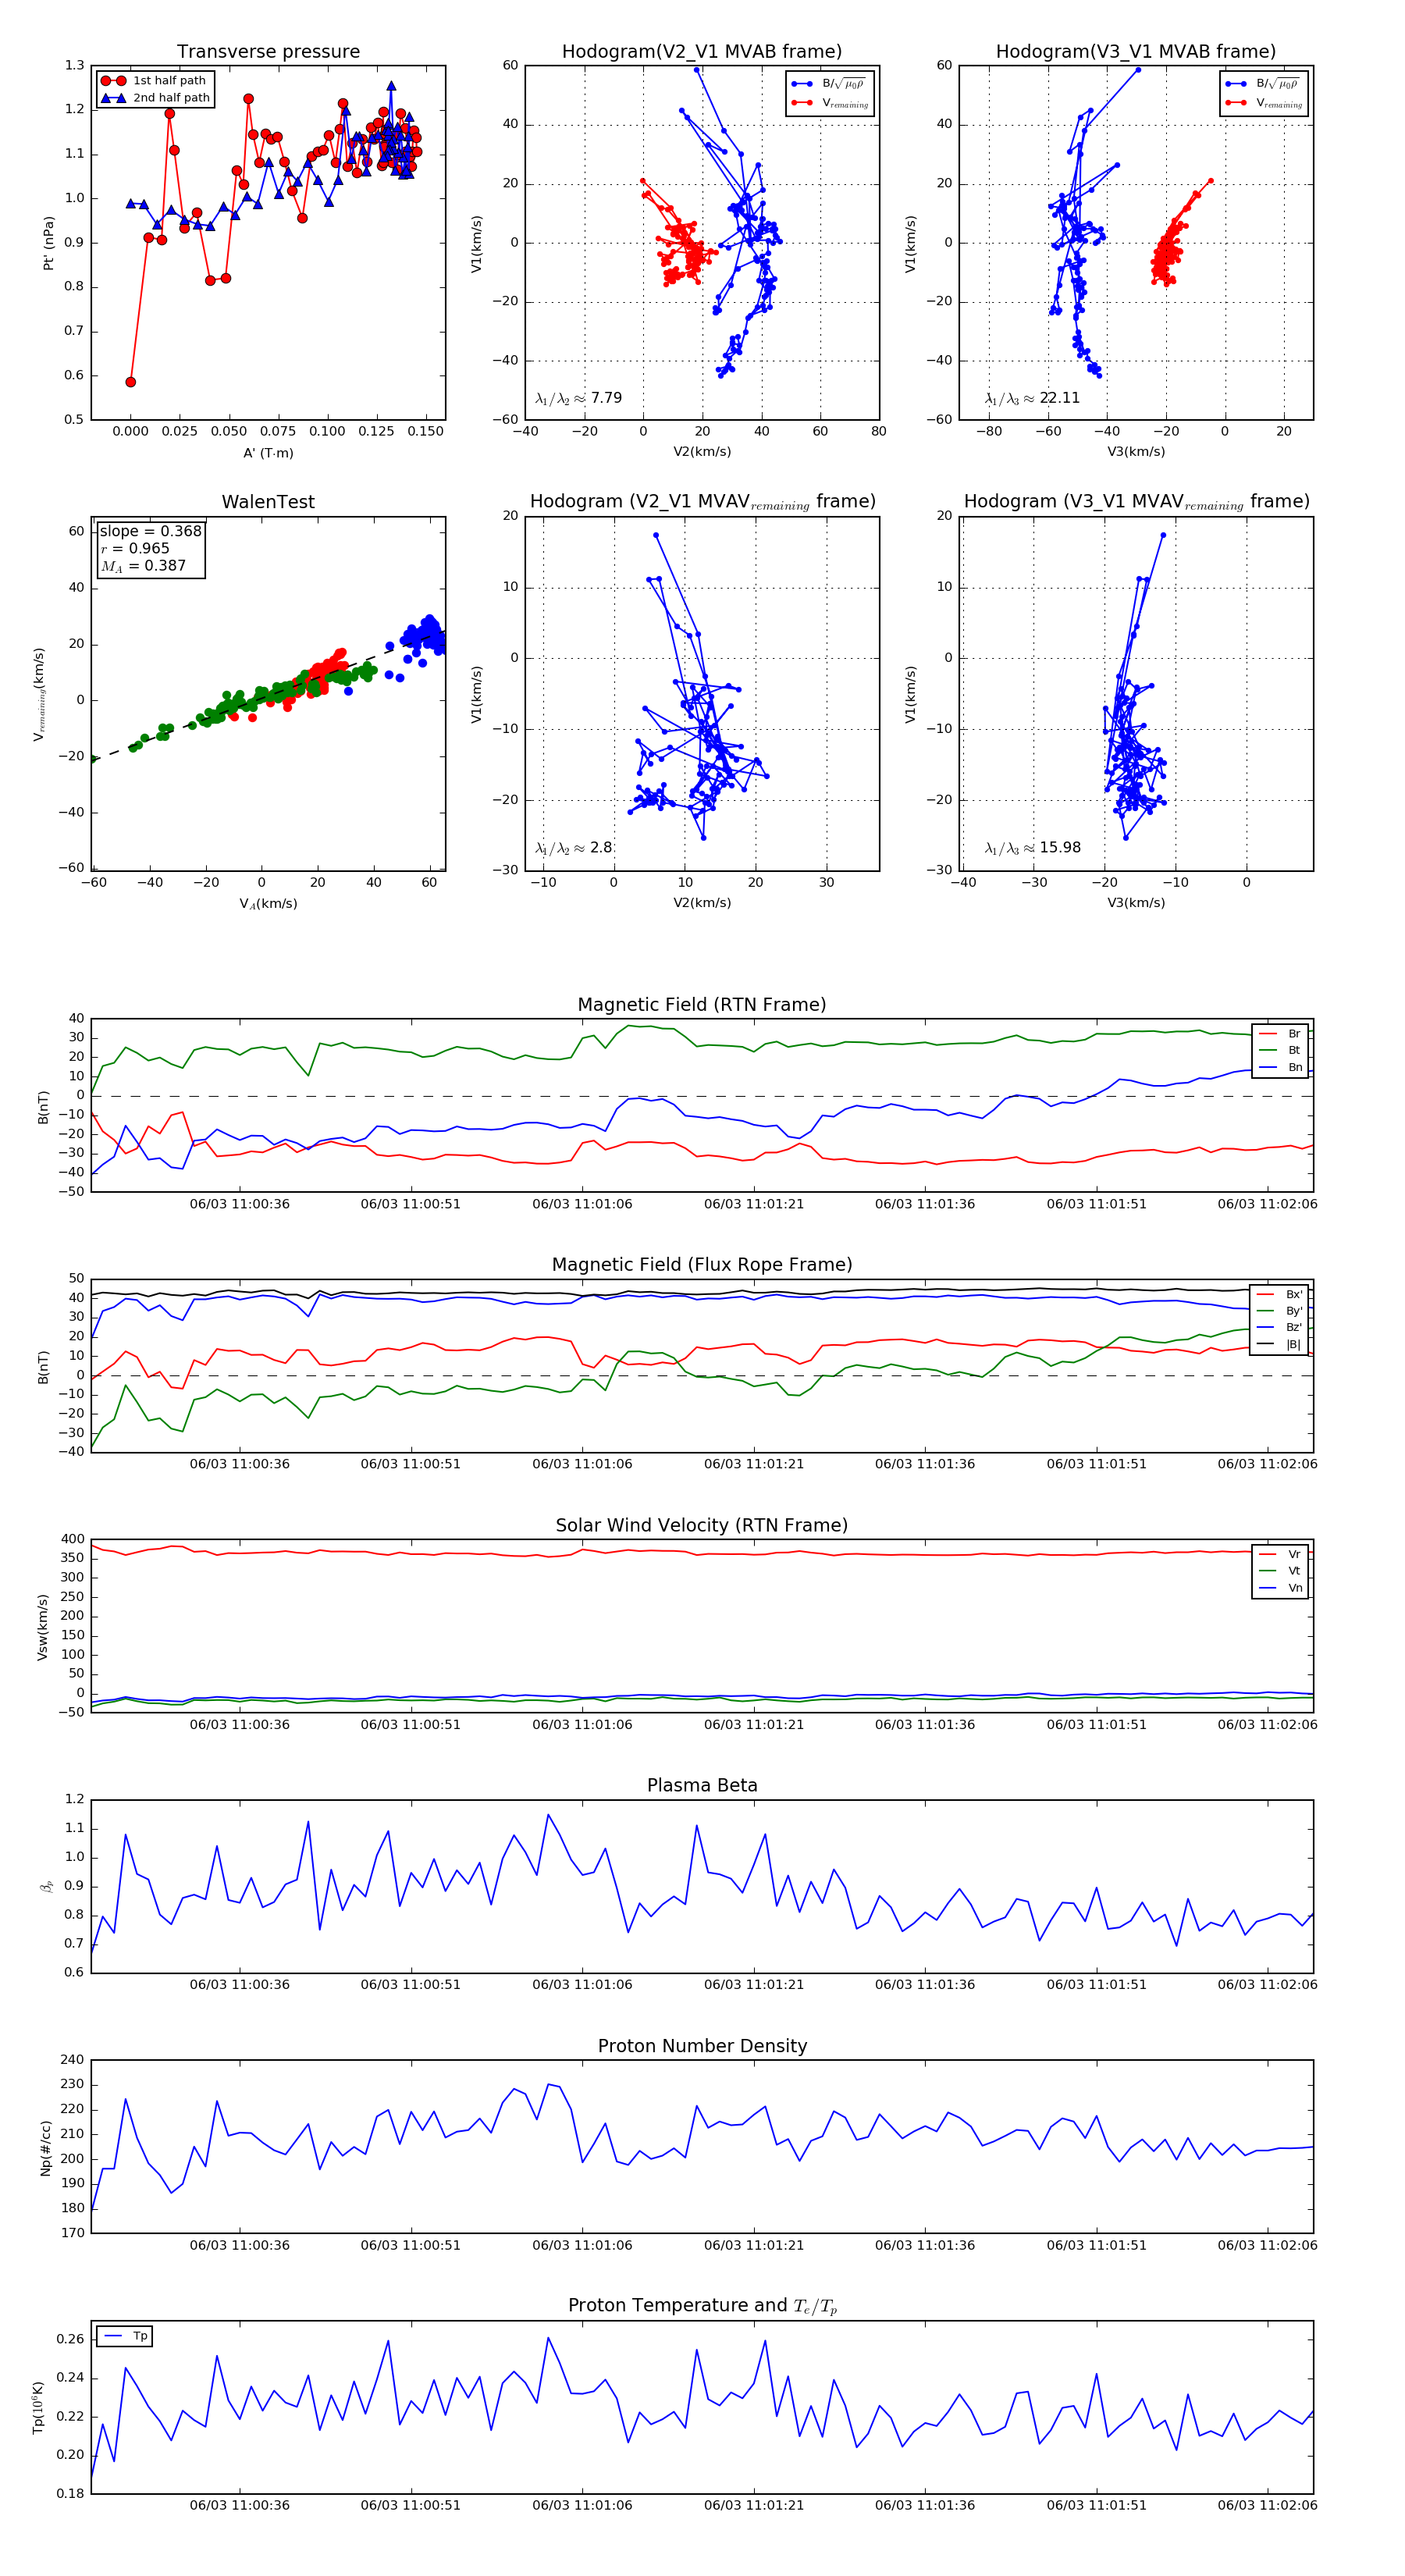Viewport: 1405px width, 2576px height.
Task: Click V_remaining legend entry in V2_V1 MVAB hodogram
Action: click(830, 103)
